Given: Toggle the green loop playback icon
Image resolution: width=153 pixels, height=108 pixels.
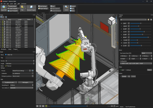Looking at the screenshot, I should pyautogui.click(x=46, y=106).
